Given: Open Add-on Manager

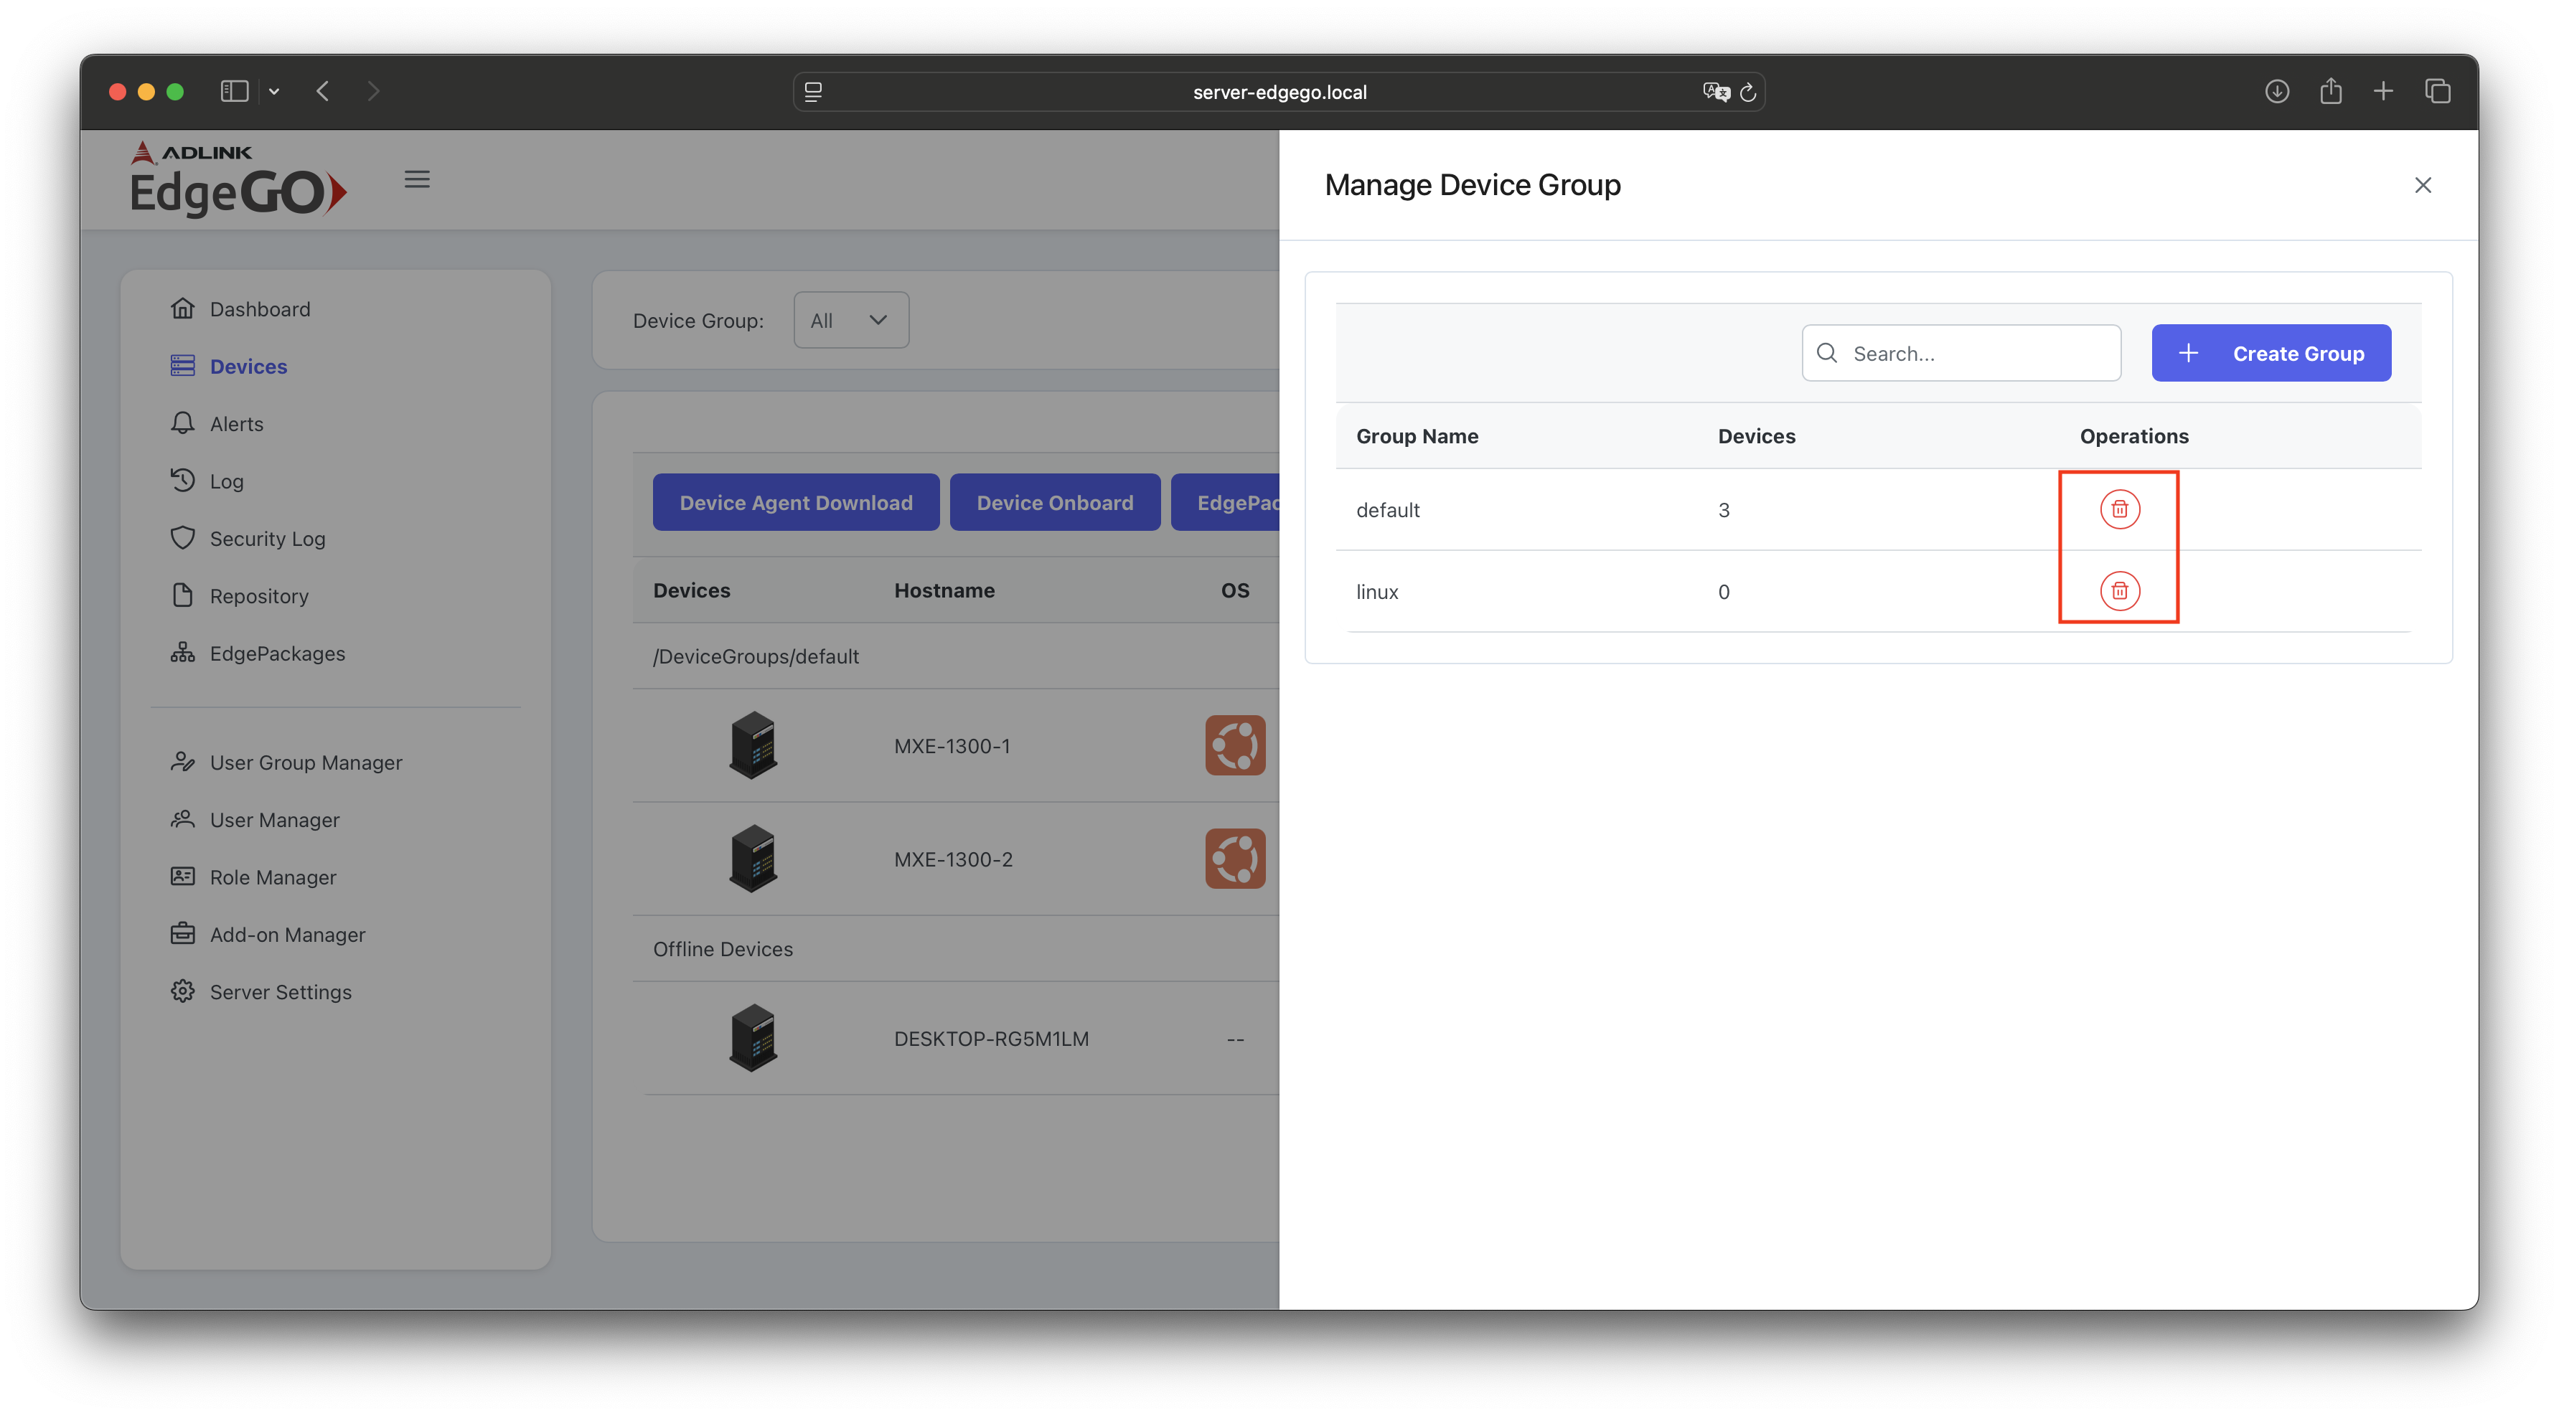Looking at the screenshot, I should tap(287, 935).
